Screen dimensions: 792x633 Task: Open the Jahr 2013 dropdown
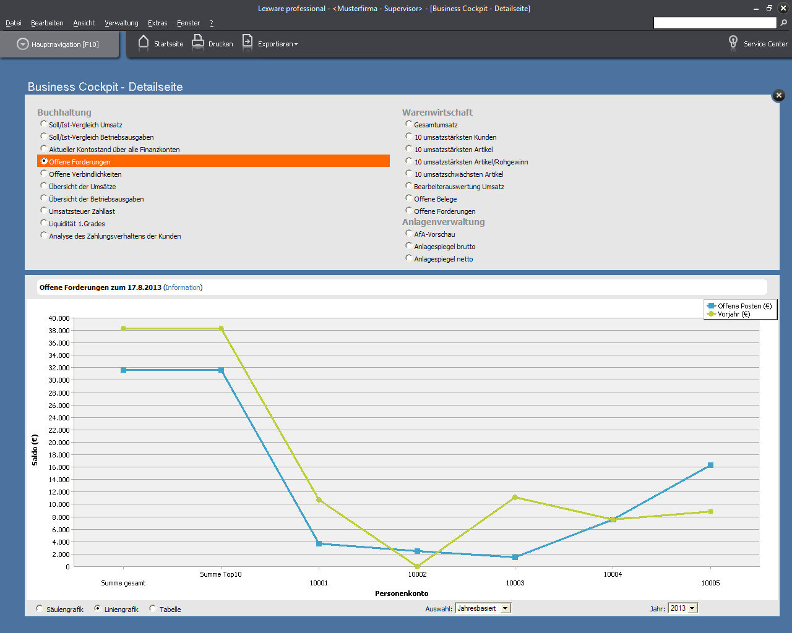tap(692, 608)
